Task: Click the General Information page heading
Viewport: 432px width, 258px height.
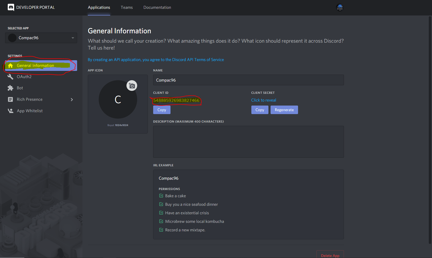Action: 120,31
